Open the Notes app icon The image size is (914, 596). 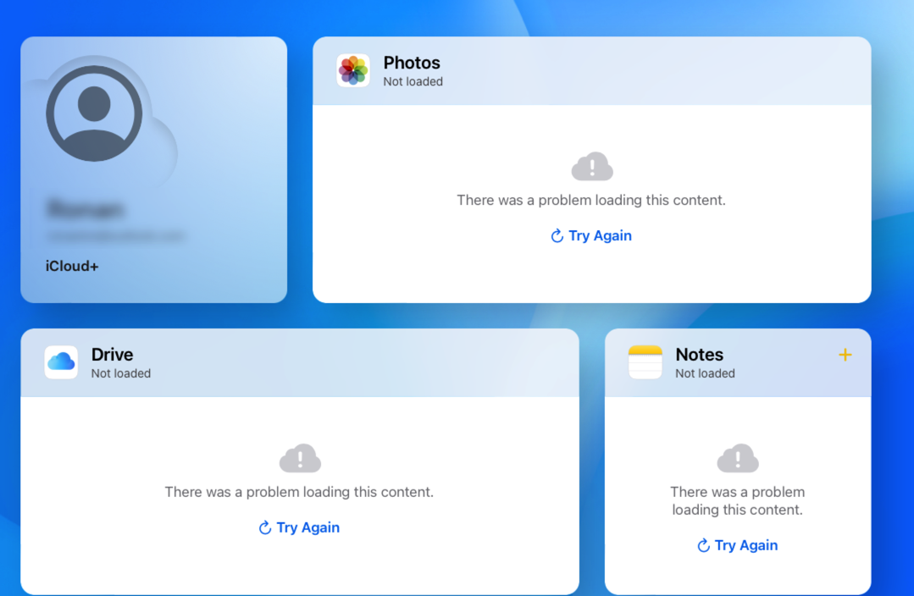[x=645, y=362]
